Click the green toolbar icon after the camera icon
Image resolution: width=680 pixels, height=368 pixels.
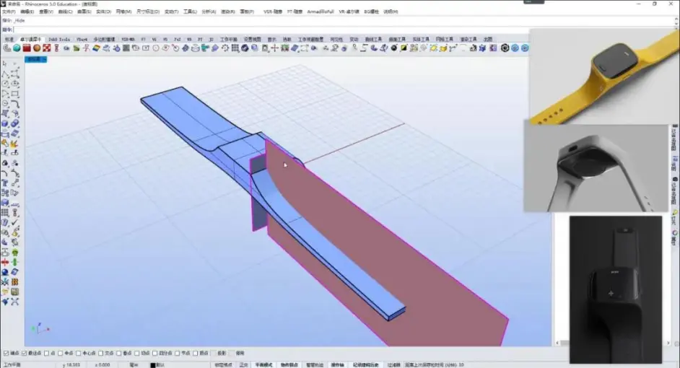(77, 48)
